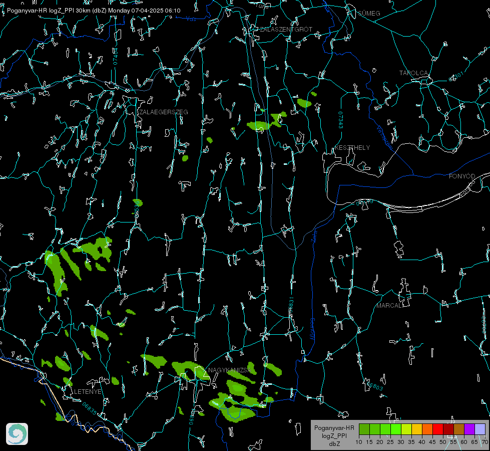The image size is (490, 451).
Task: Click the SÜMEG city label
Action: 369,14
